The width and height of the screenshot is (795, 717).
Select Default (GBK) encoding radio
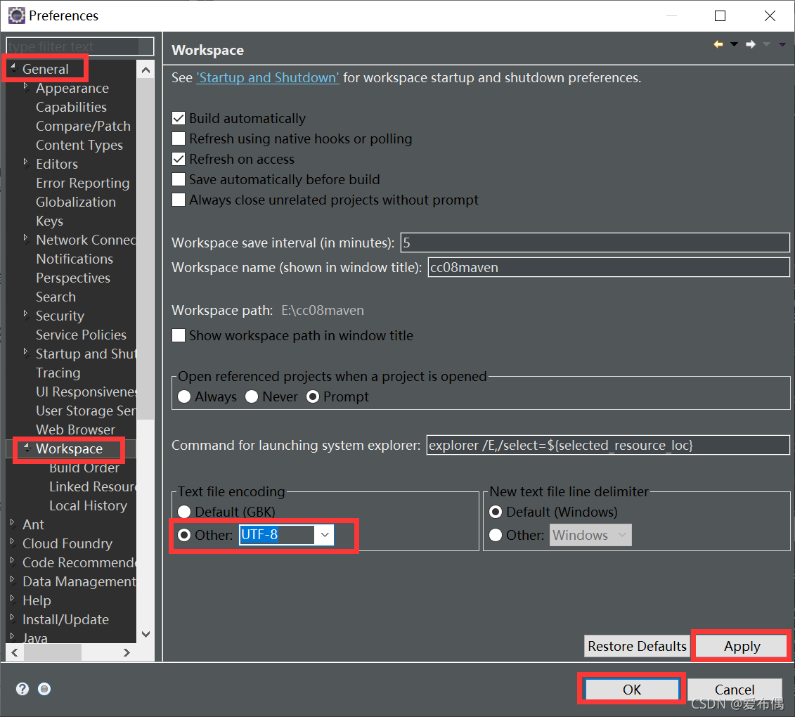point(183,511)
